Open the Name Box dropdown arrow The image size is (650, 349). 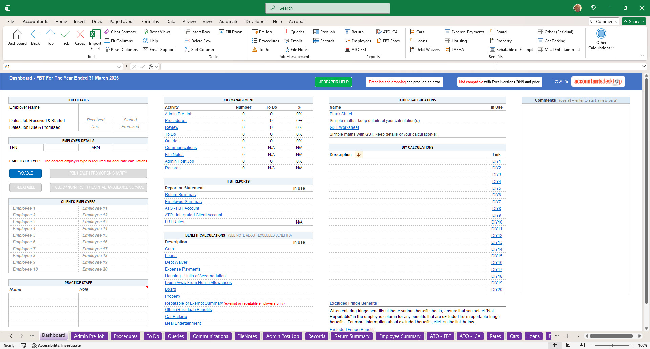[x=119, y=67]
